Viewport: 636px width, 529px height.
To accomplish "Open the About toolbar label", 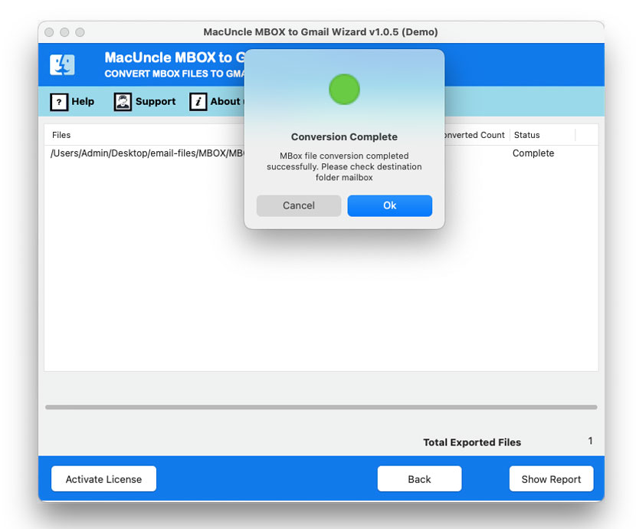I will 225,101.
